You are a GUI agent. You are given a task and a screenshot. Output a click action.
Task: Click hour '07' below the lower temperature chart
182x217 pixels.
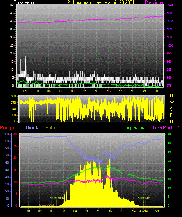click(63, 211)
